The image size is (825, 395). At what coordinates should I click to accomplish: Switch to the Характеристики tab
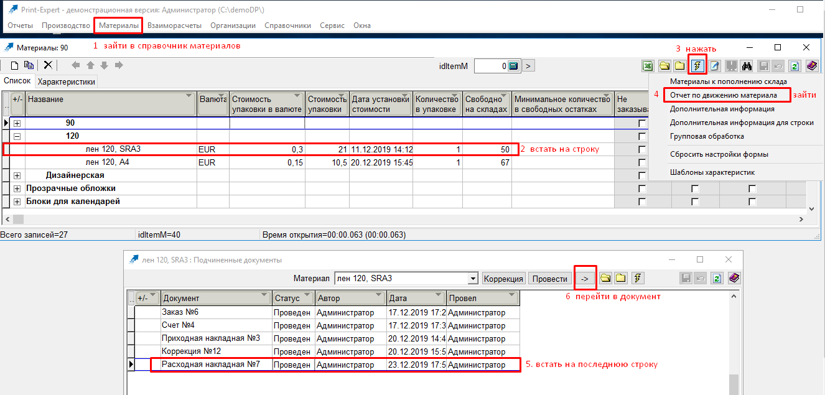66,81
